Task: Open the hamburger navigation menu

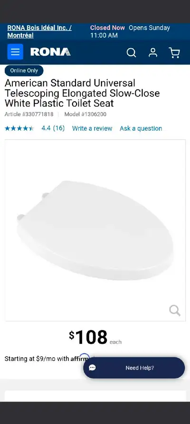Action: point(15,52)
